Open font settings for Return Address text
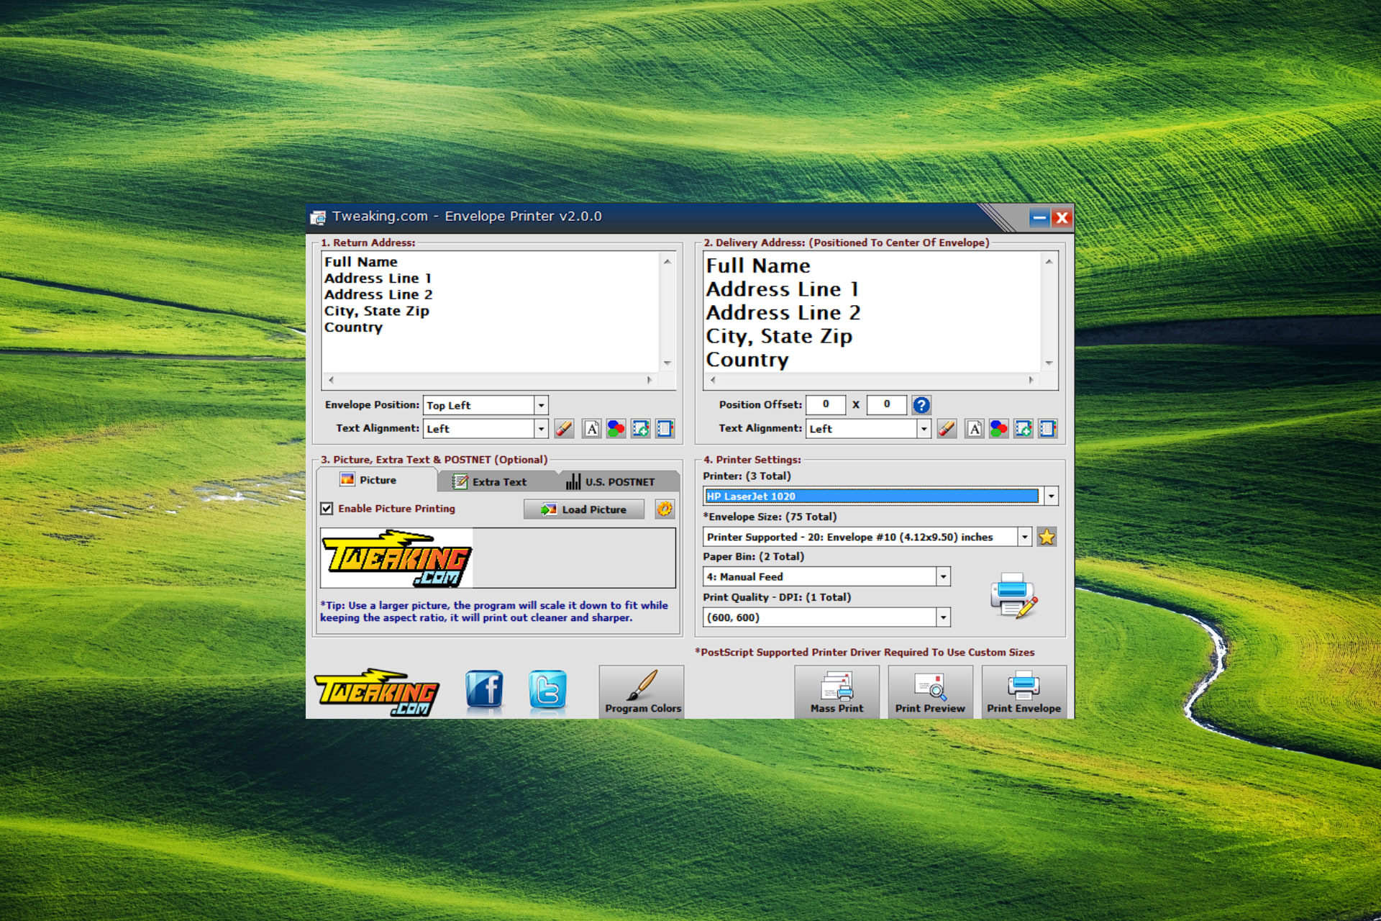Viewport: 1381px width, 921px height. coord(591,429)
